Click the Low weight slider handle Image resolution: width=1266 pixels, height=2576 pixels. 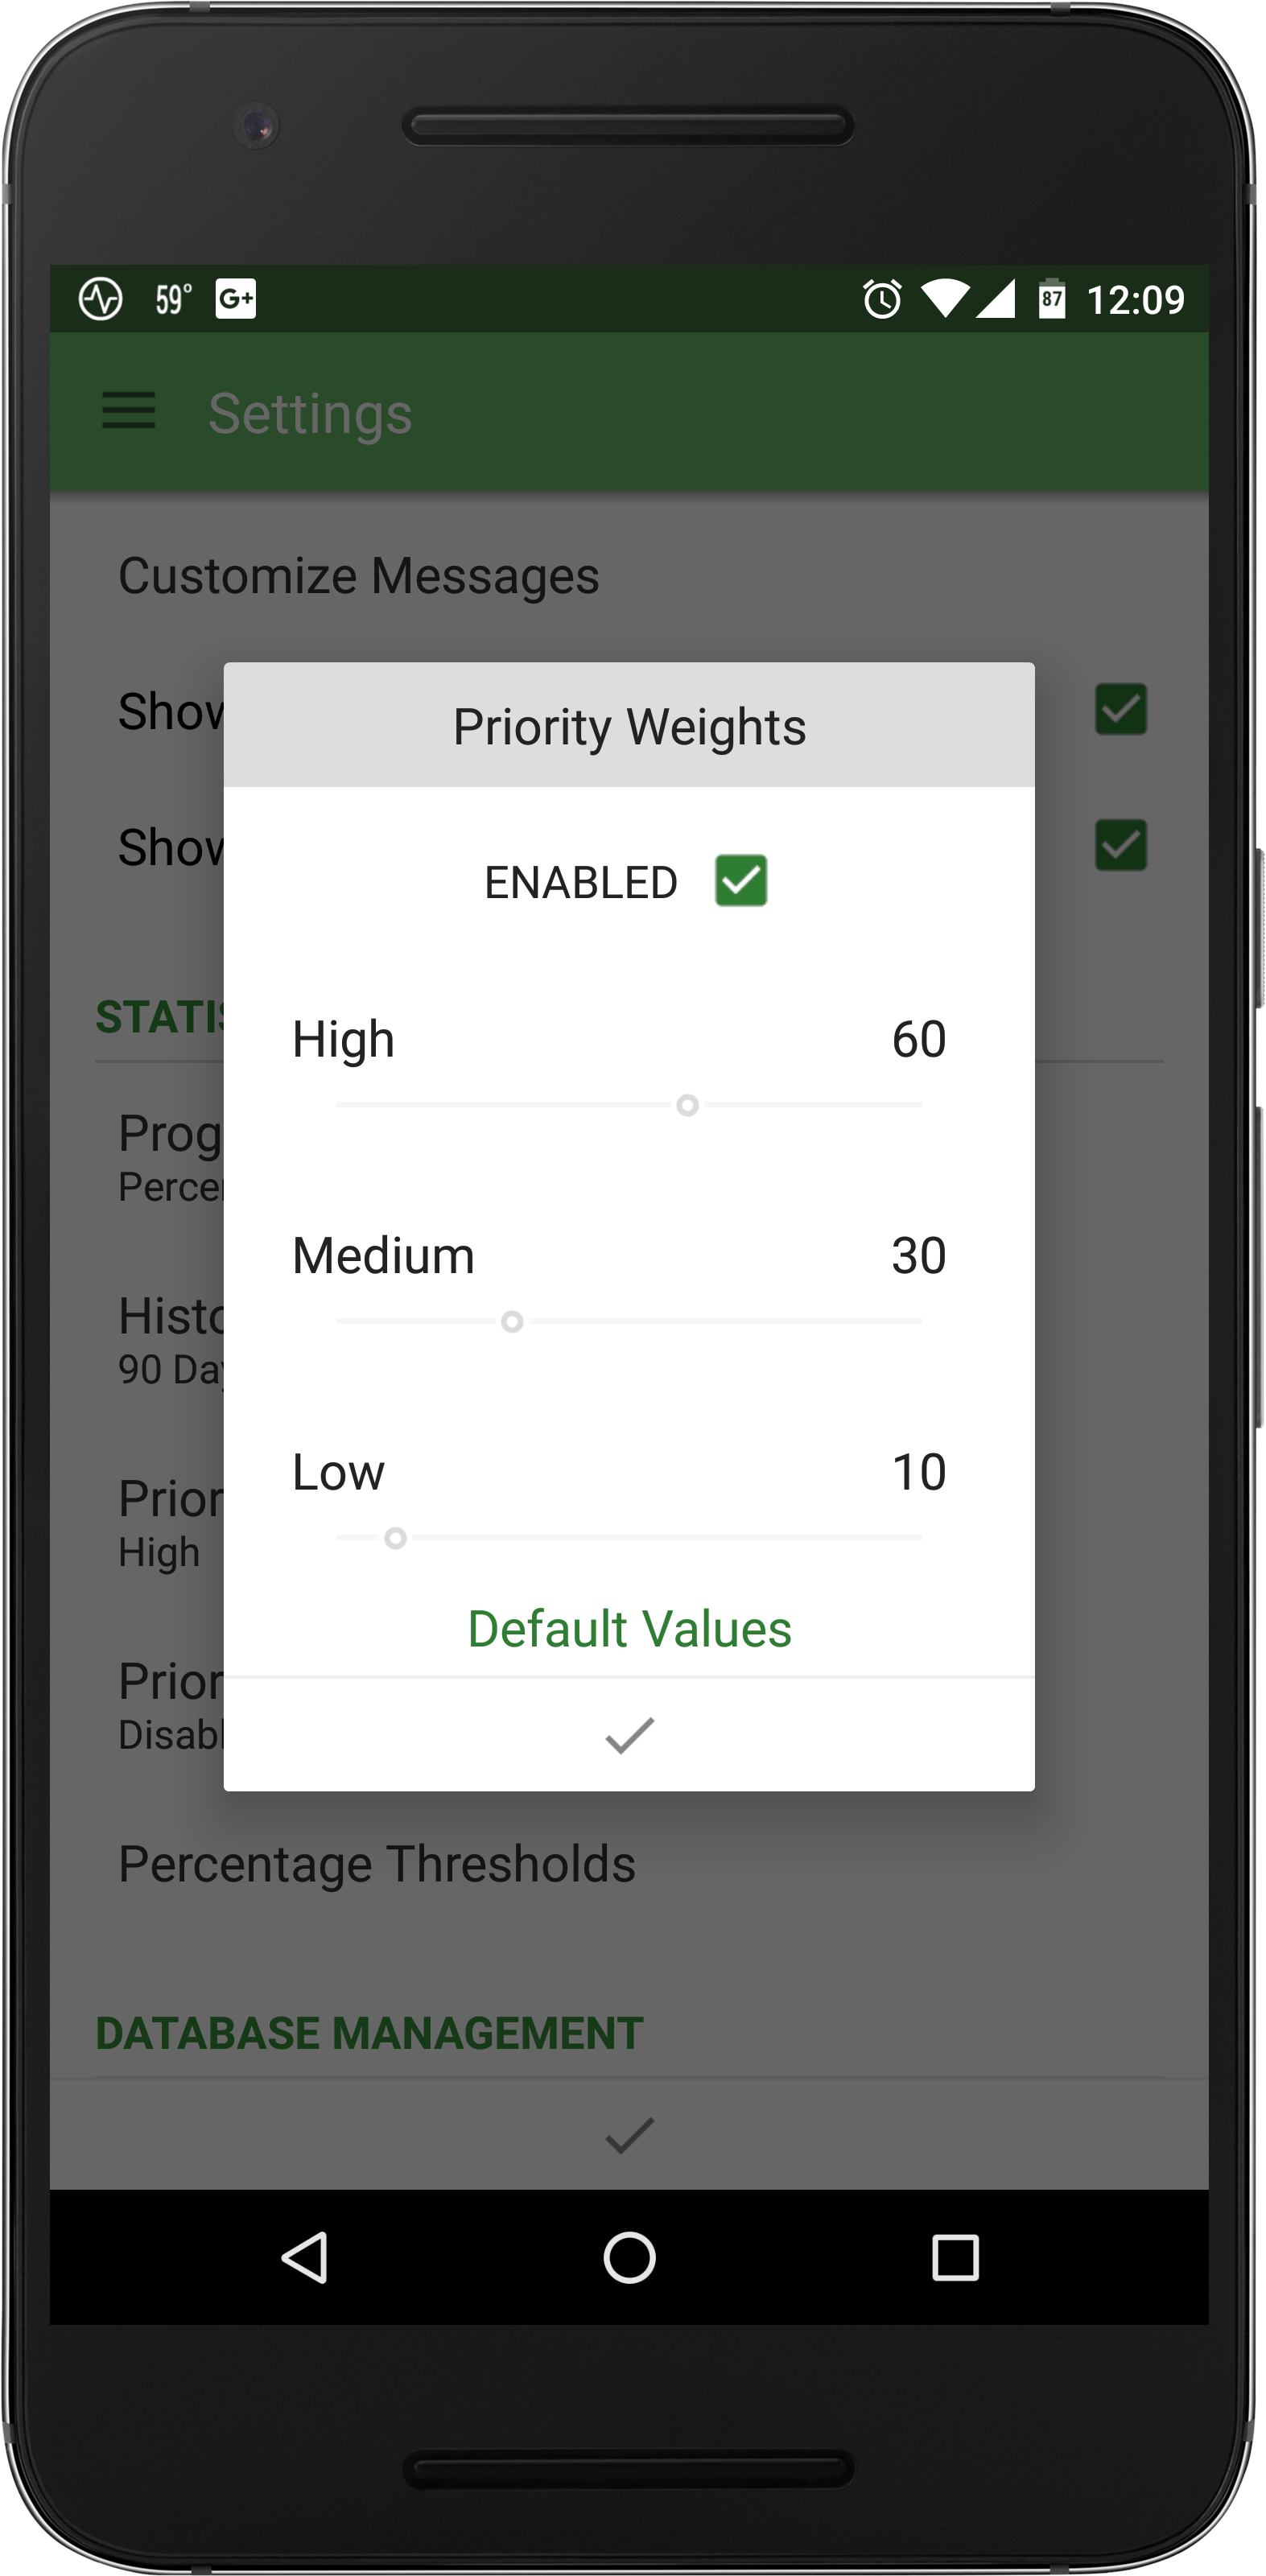tap(396, 1538)
